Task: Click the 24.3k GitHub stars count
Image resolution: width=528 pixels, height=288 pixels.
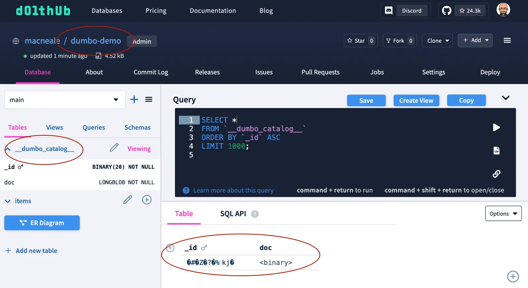Action: (x=470, y=11)
